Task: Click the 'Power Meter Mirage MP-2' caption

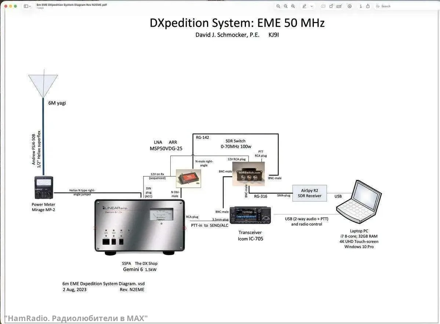Action: point(44,207)
